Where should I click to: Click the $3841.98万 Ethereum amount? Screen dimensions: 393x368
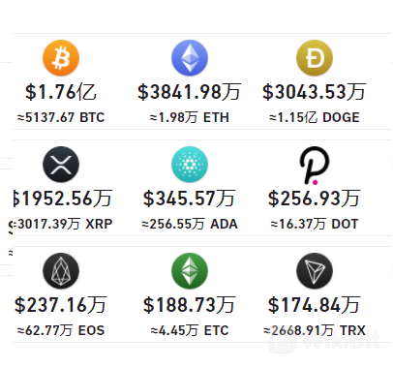(190, 92)
